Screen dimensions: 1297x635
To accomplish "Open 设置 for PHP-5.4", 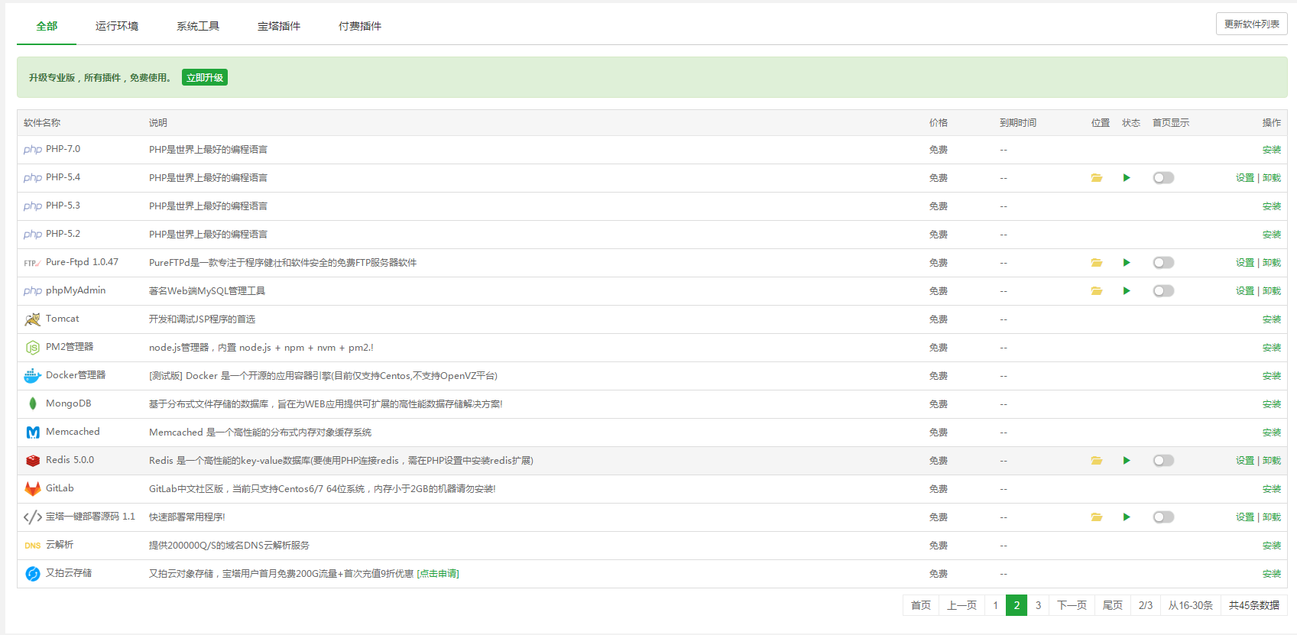I will pos(1245,178).
